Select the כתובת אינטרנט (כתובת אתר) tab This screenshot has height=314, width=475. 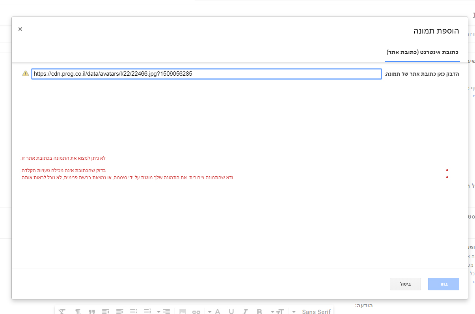click(x=422, y=52)
